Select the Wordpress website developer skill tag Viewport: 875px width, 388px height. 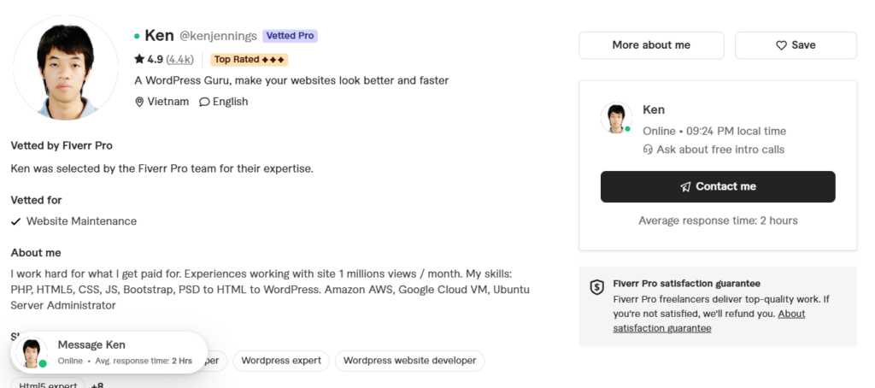(409, 361)
